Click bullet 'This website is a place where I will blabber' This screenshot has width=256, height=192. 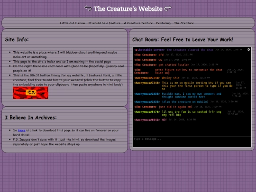click(x=65, y=55)
